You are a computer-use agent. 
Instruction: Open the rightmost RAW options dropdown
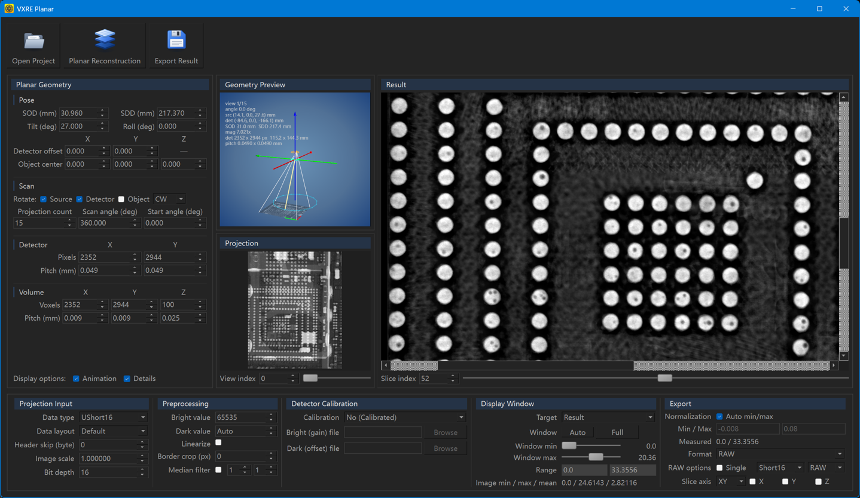[826, 468]
